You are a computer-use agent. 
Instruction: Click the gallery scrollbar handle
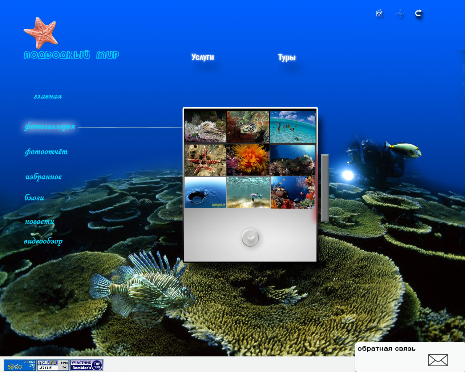coord(325,188)
